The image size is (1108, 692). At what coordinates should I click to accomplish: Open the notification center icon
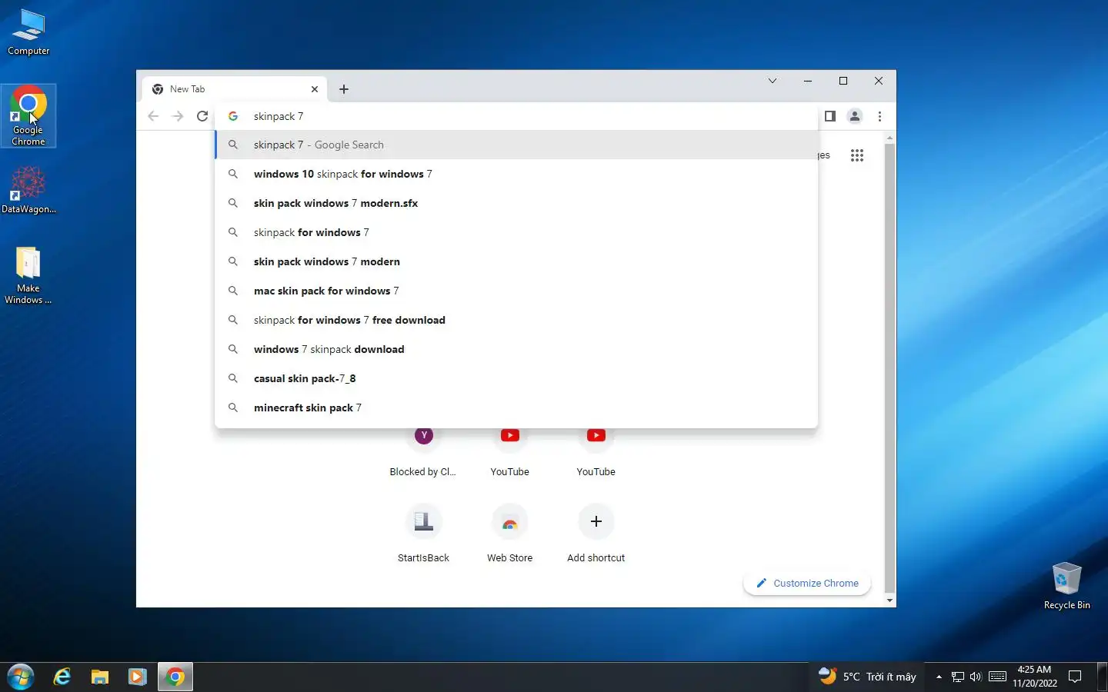click(x=1076, y=677)
